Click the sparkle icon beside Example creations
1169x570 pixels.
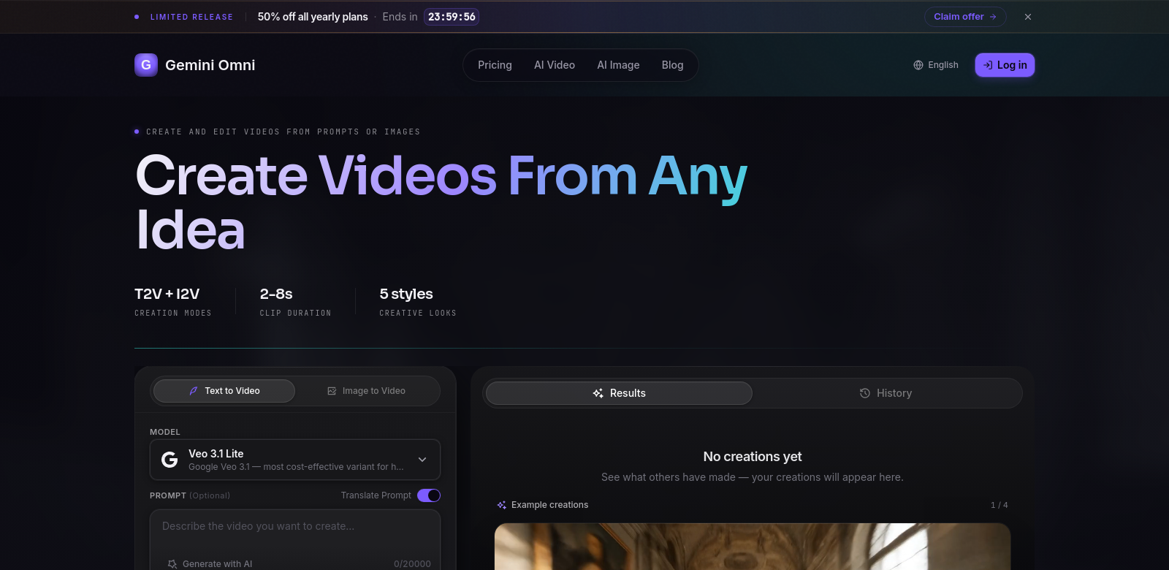[x=502, y=505]
